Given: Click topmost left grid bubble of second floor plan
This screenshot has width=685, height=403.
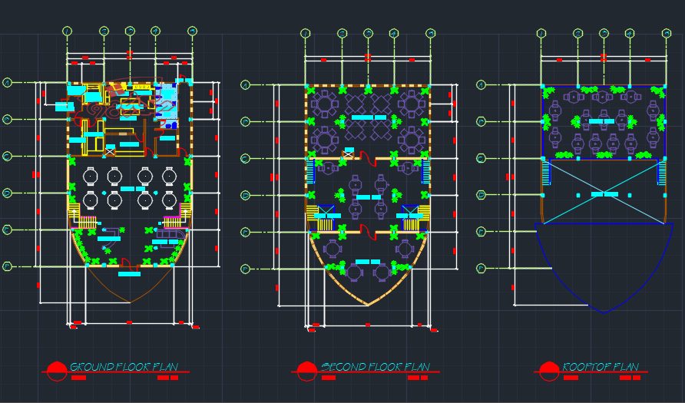Looking at the screenshot, I should [245, 84].
